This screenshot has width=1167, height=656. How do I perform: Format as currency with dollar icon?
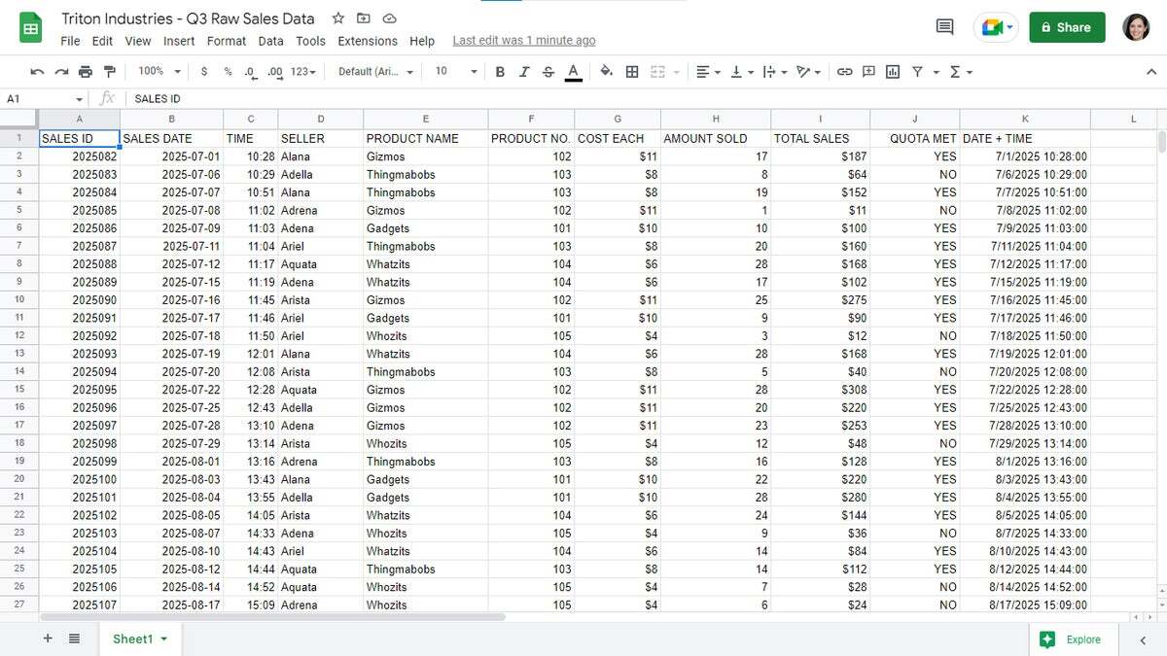204,72
